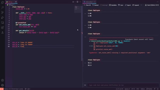
Task: Click the str_e2 assignment on line 20
Action: click(22, 44)
